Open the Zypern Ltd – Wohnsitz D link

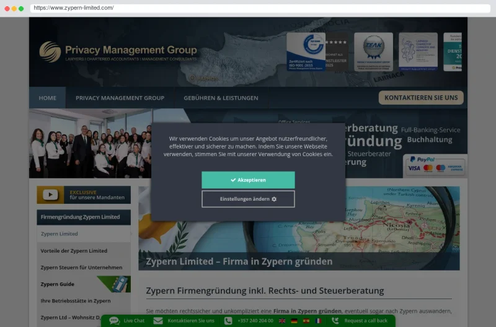[x=70, y=318]
